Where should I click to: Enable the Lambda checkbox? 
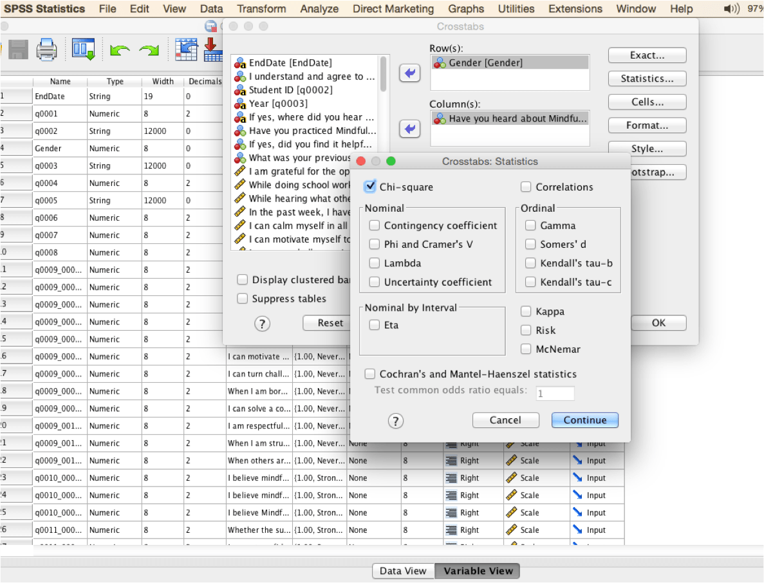point(374,263)
